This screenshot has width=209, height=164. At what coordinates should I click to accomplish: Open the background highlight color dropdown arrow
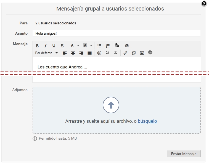pos(91,46)
